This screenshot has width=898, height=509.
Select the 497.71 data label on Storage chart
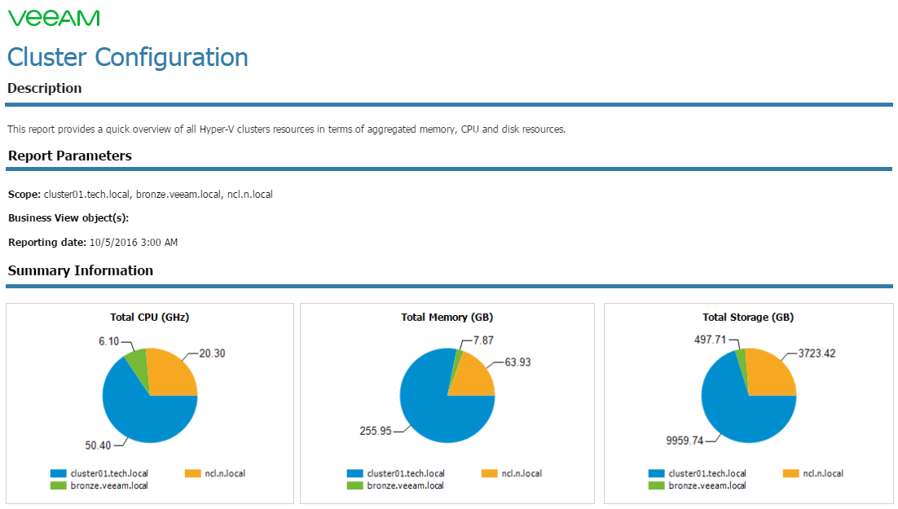pyautogui.click(x=710, y=340)
